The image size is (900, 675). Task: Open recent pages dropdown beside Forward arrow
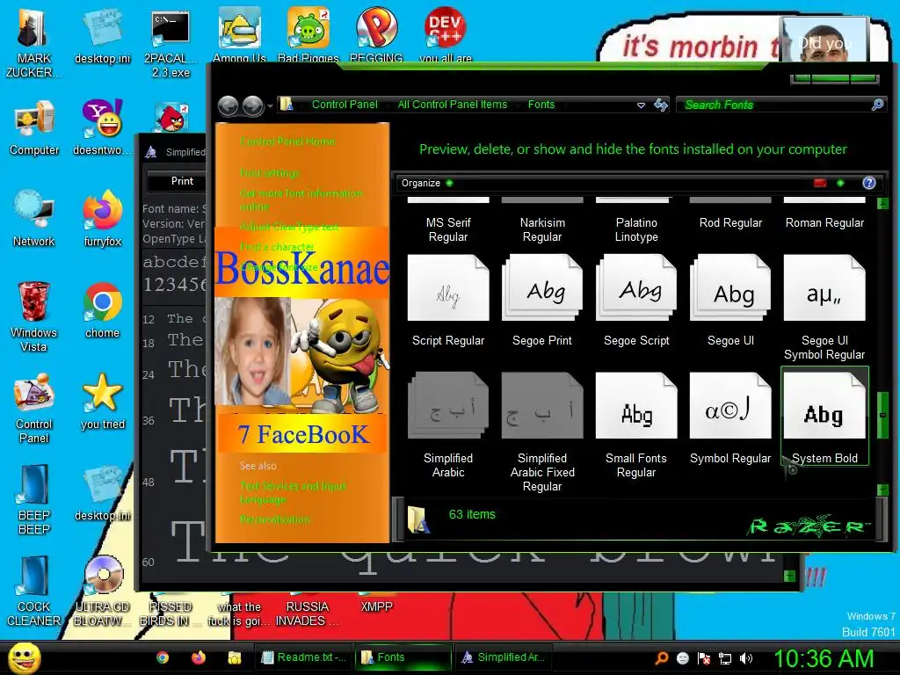click(x=270, y=106)
